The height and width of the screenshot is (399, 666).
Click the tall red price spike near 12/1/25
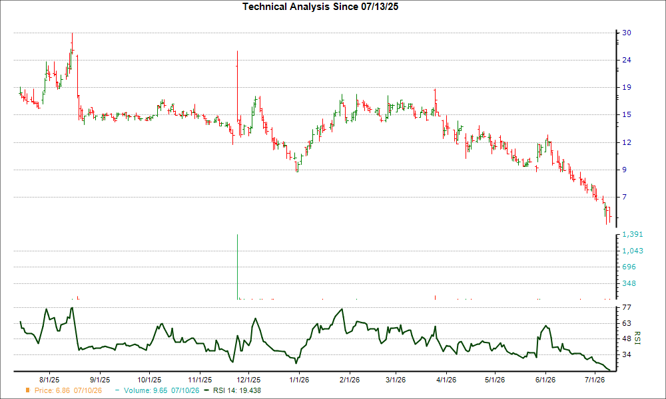pyautogui.click(x=237, y=87)
